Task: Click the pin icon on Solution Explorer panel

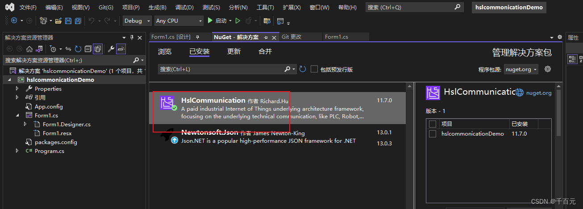Action: pos(132,37)
